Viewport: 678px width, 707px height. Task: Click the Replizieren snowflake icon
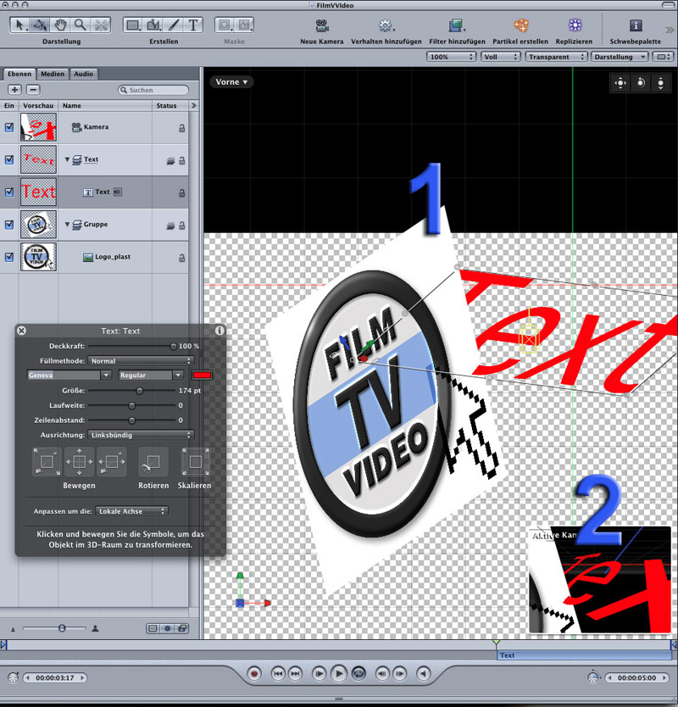coord(574,25)
